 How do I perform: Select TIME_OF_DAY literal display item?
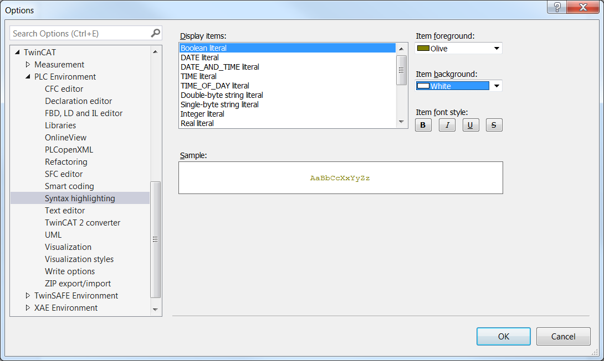tap(288, 86)
